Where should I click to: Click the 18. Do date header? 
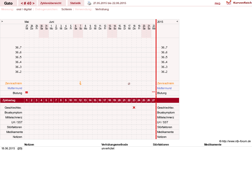coord(134,27)
